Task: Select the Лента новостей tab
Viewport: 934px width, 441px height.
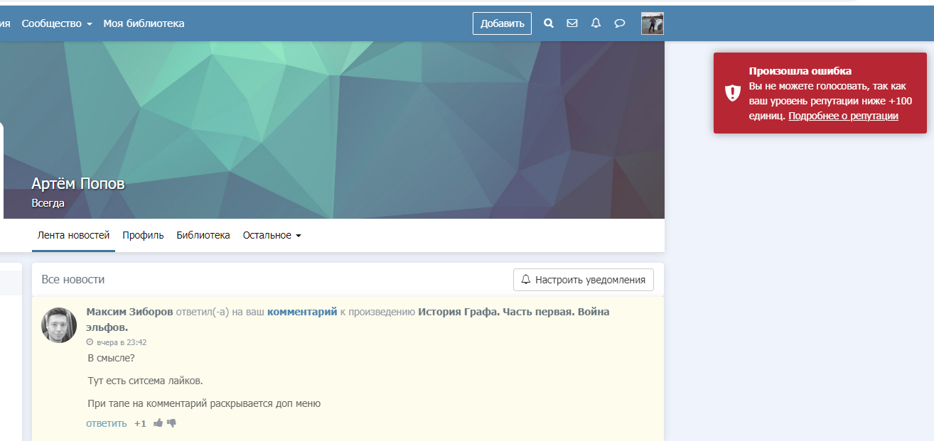Action: pyautogui.click(x=73, y=235)
